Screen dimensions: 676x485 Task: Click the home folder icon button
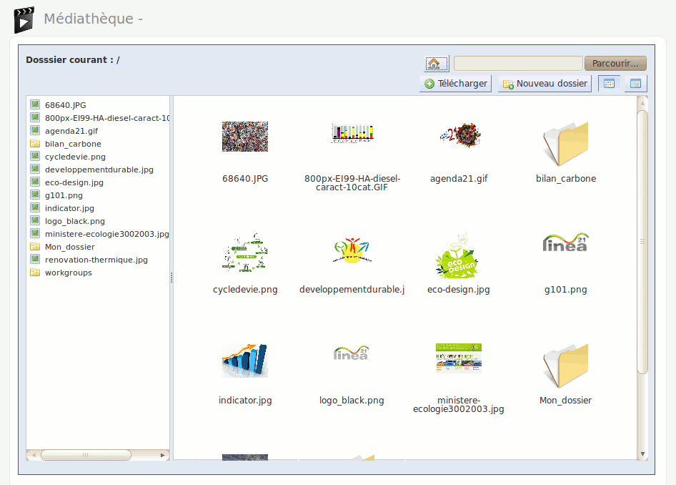437,64
